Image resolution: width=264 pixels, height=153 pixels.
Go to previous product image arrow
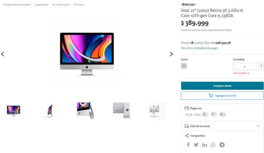(3, 54)
